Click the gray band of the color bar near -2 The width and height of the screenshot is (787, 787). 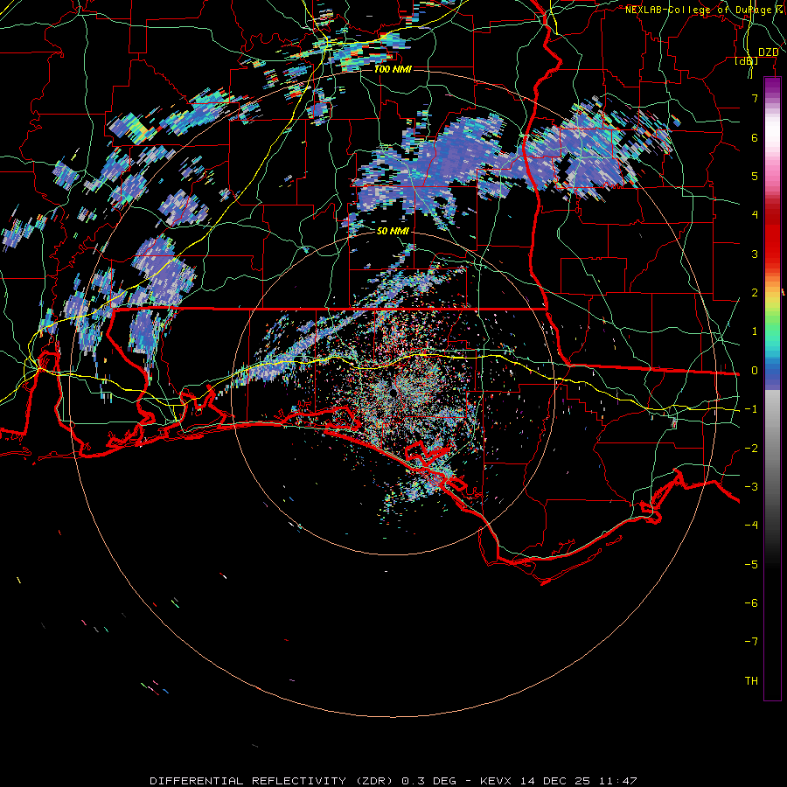click(x=772, y=447)
